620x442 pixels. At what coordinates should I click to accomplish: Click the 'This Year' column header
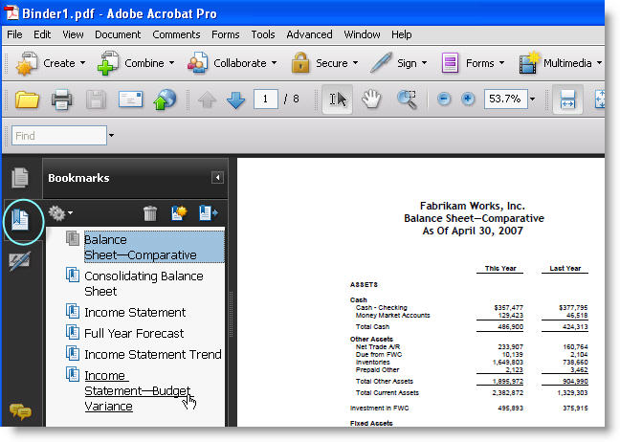tap(500, 268)
